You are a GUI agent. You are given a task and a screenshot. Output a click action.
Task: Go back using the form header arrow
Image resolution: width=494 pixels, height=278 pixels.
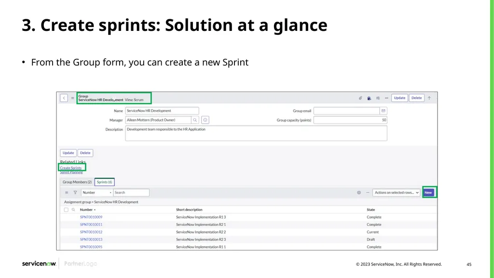[x=64, y=98]
